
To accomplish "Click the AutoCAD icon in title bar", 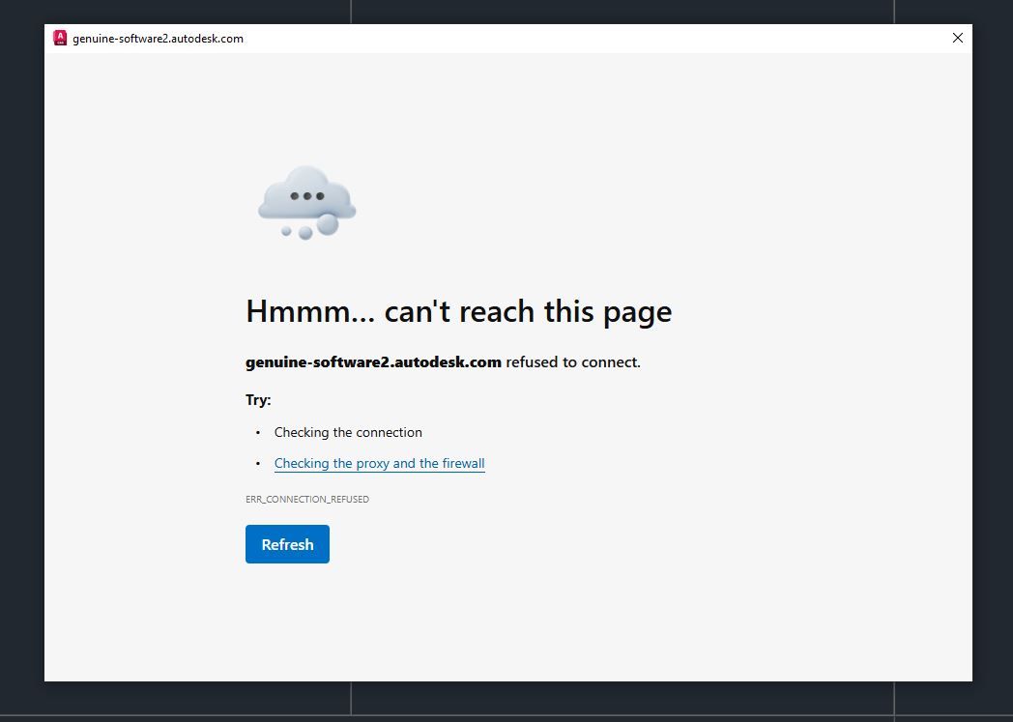I will (x=60, y=38).
